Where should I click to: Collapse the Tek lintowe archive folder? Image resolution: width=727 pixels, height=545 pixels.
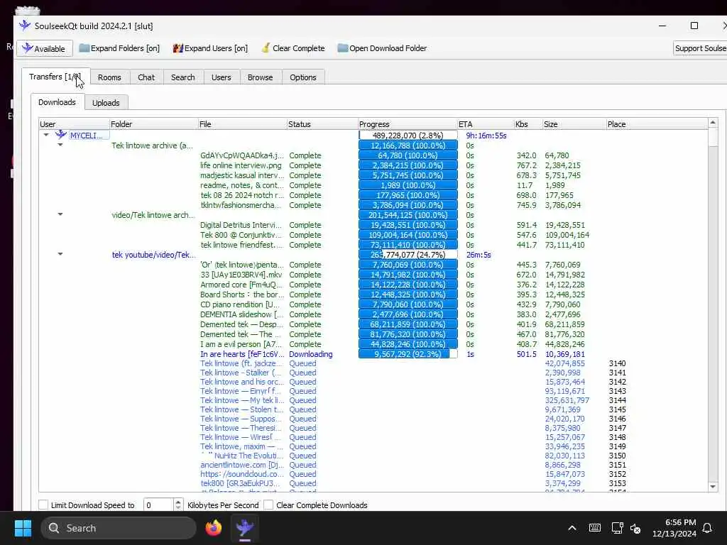click(x=60, y=145)
